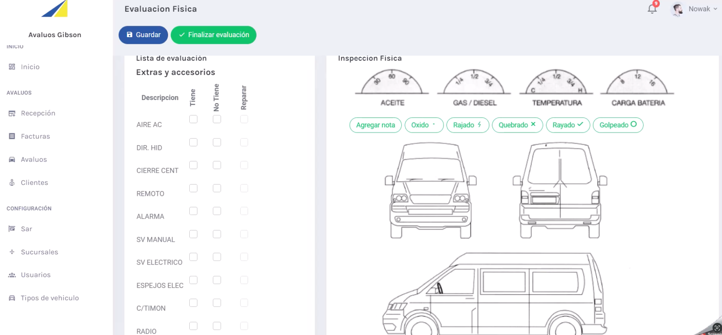Go to Sucursales in the sidebar
The image size is (722, 335).
click(39, 252)
